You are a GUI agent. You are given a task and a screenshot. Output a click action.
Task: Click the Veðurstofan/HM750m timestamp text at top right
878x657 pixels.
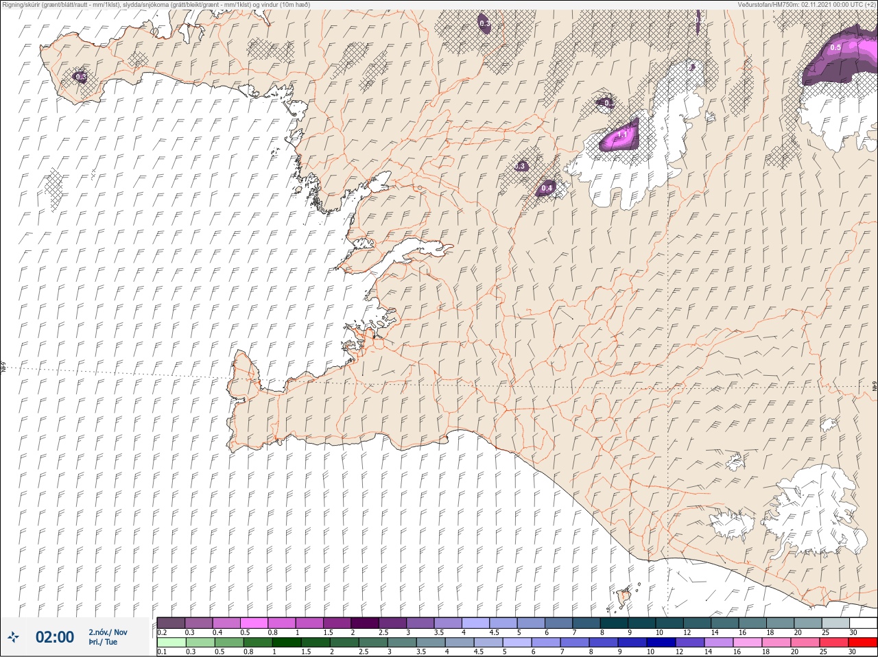coord(806,4)
